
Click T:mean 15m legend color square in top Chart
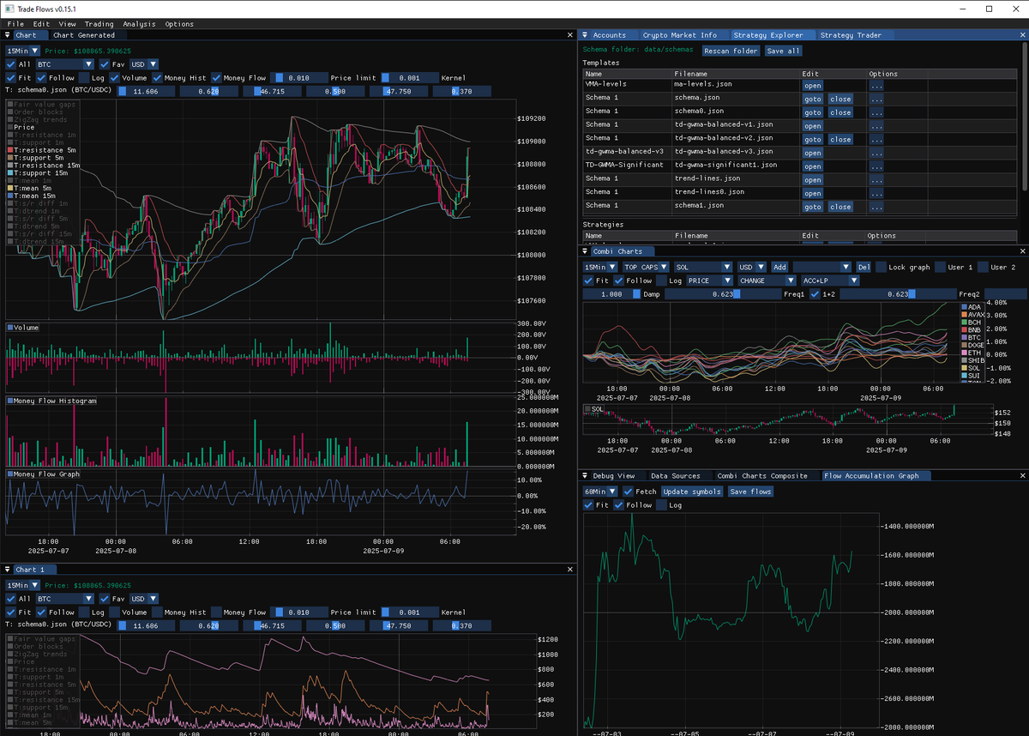coord(9,196)
